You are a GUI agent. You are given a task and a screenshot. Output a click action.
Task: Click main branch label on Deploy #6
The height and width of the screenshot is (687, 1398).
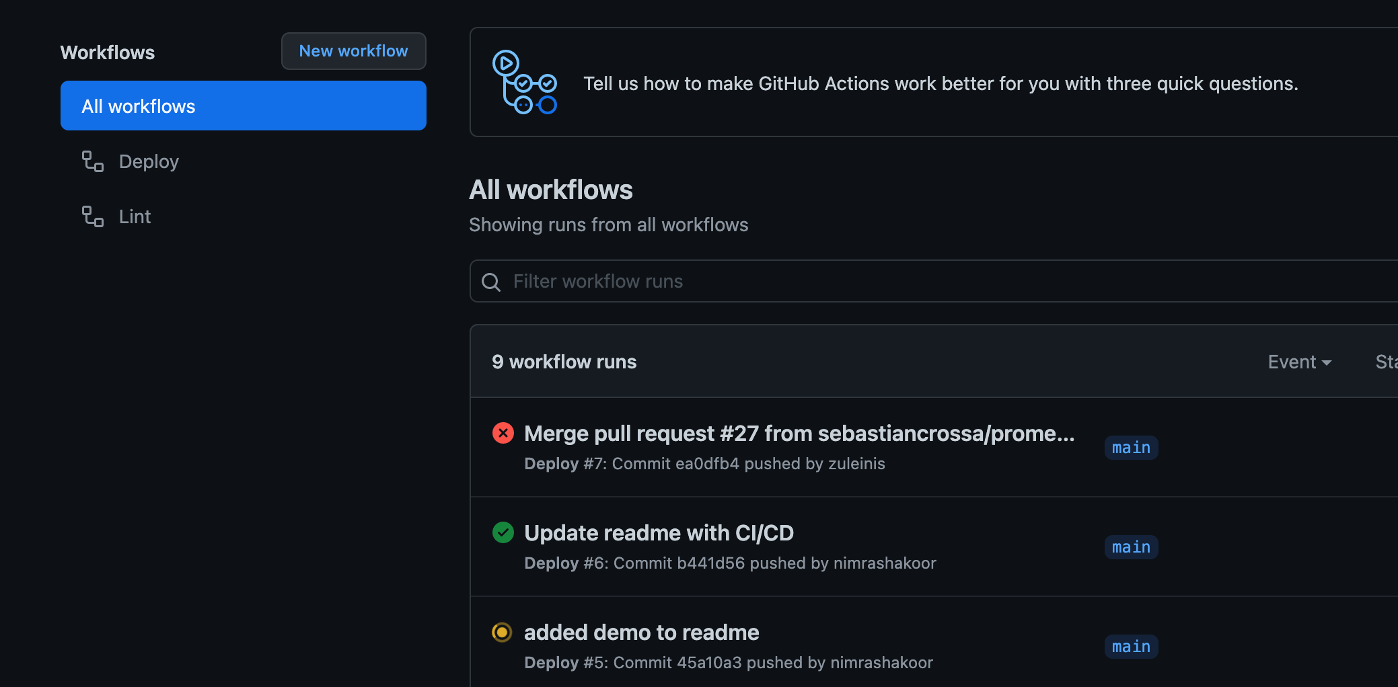1131,547
